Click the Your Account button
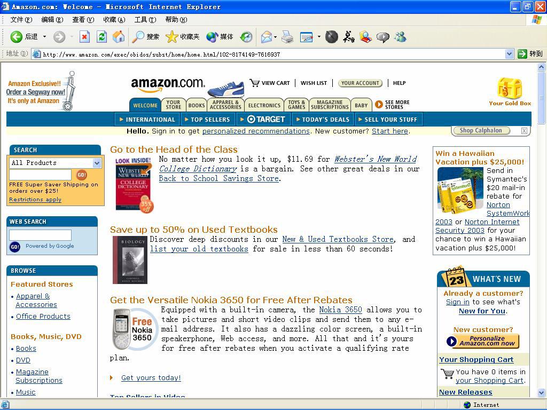This screenshot has width=547, height=410. [360, 83]
